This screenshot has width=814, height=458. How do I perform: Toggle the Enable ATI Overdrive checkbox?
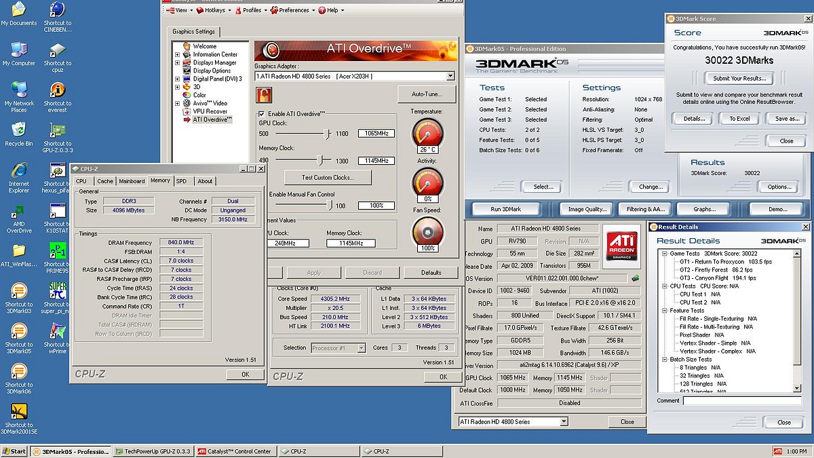coord(261,113)
